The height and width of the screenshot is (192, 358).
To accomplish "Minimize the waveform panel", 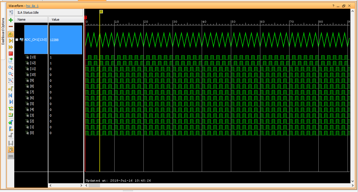I will pos(338,6).
